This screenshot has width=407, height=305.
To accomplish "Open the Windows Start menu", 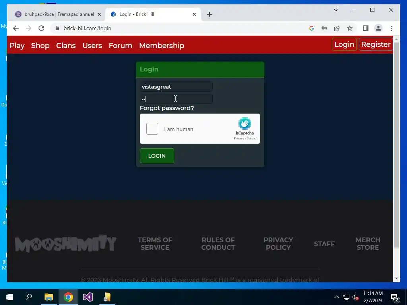I will coord(10,297).
